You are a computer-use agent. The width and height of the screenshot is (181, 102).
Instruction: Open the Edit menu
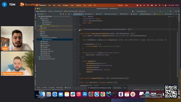[x=54, y=5]
